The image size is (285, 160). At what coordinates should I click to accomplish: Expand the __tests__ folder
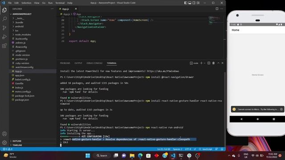coord(33,18)
